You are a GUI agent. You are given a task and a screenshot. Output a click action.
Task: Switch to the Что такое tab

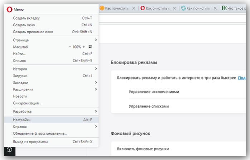[x=234, y=8]
